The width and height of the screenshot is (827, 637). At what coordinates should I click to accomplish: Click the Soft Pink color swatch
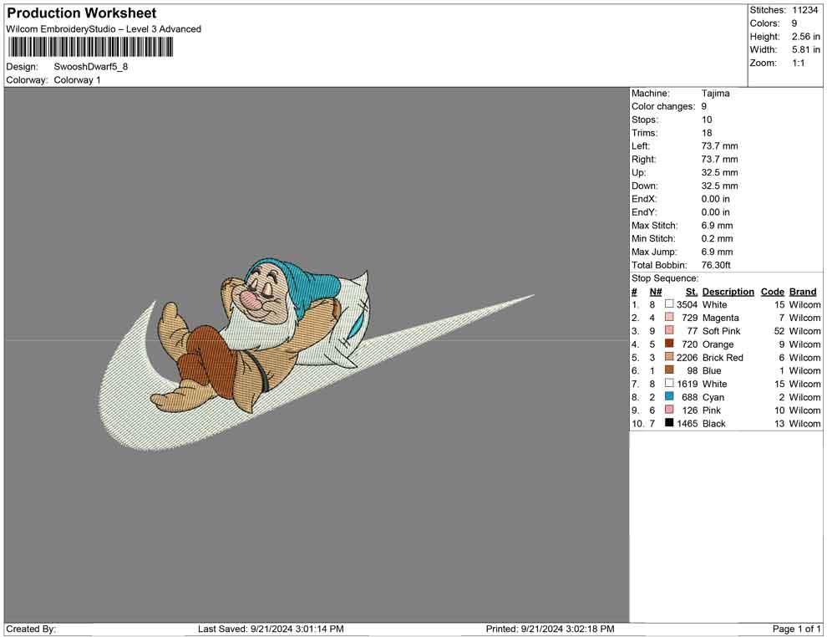point(669,331)
